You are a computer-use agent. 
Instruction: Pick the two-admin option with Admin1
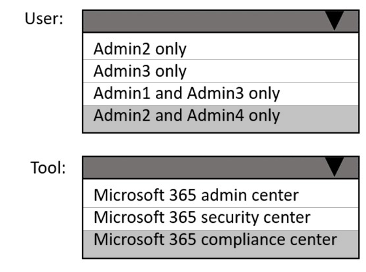click(221, 94)
